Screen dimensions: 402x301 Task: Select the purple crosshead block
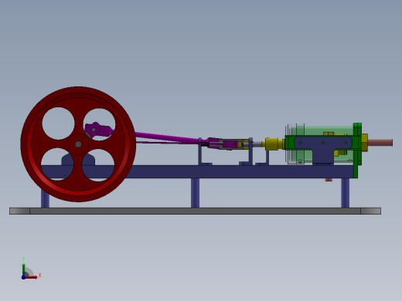(230, 144)
